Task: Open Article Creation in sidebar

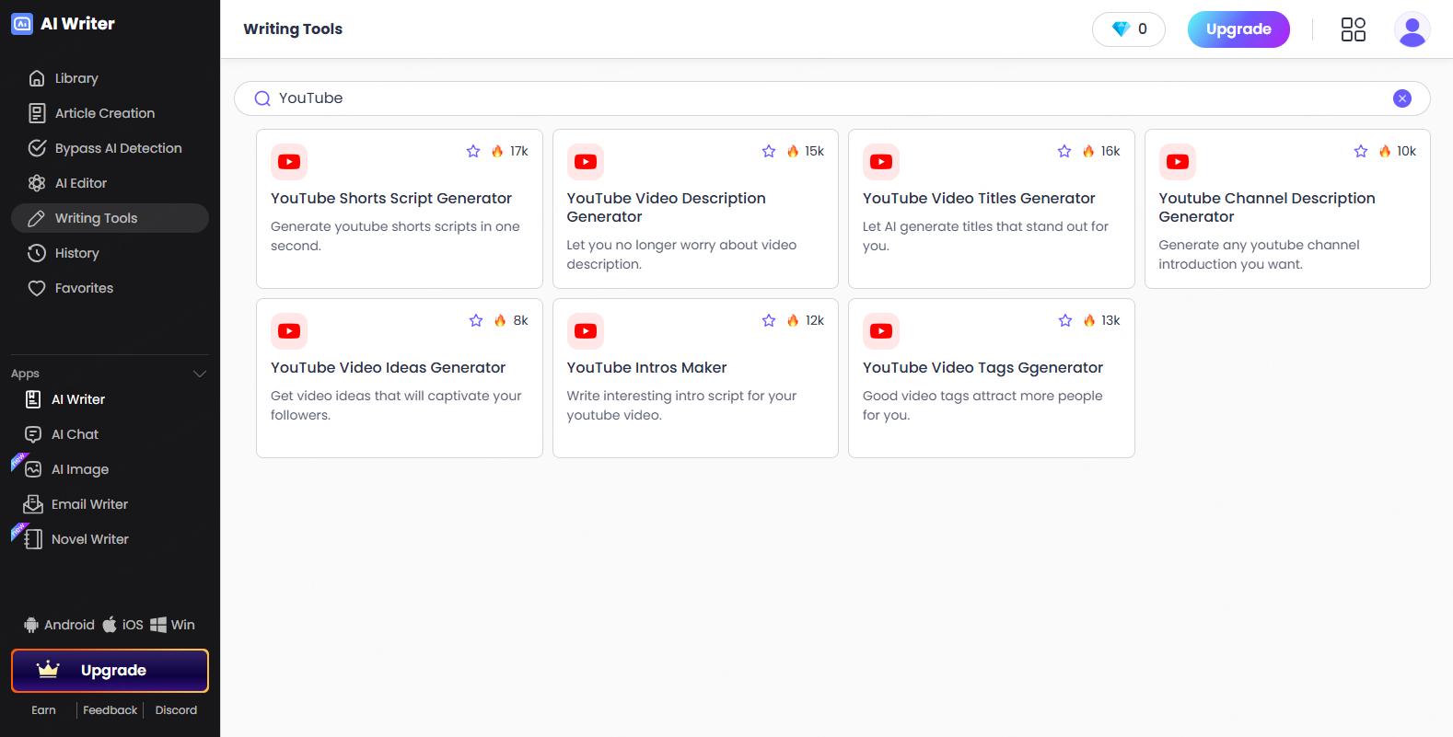Action: 110,113
